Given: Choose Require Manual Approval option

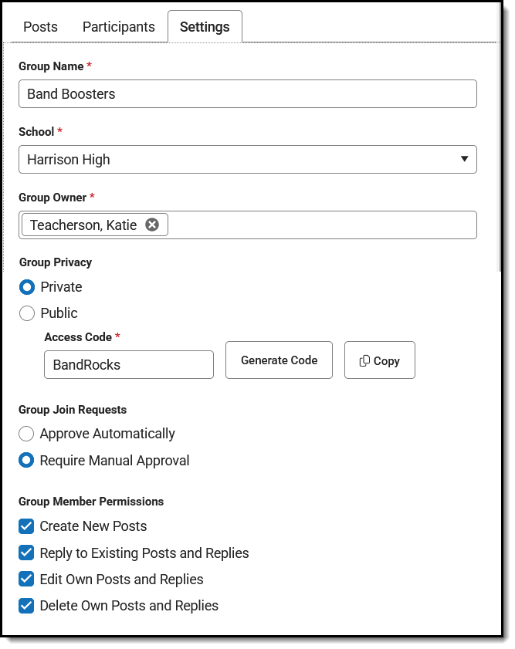Looking at the screenshot, I should [x=26, y=460].
